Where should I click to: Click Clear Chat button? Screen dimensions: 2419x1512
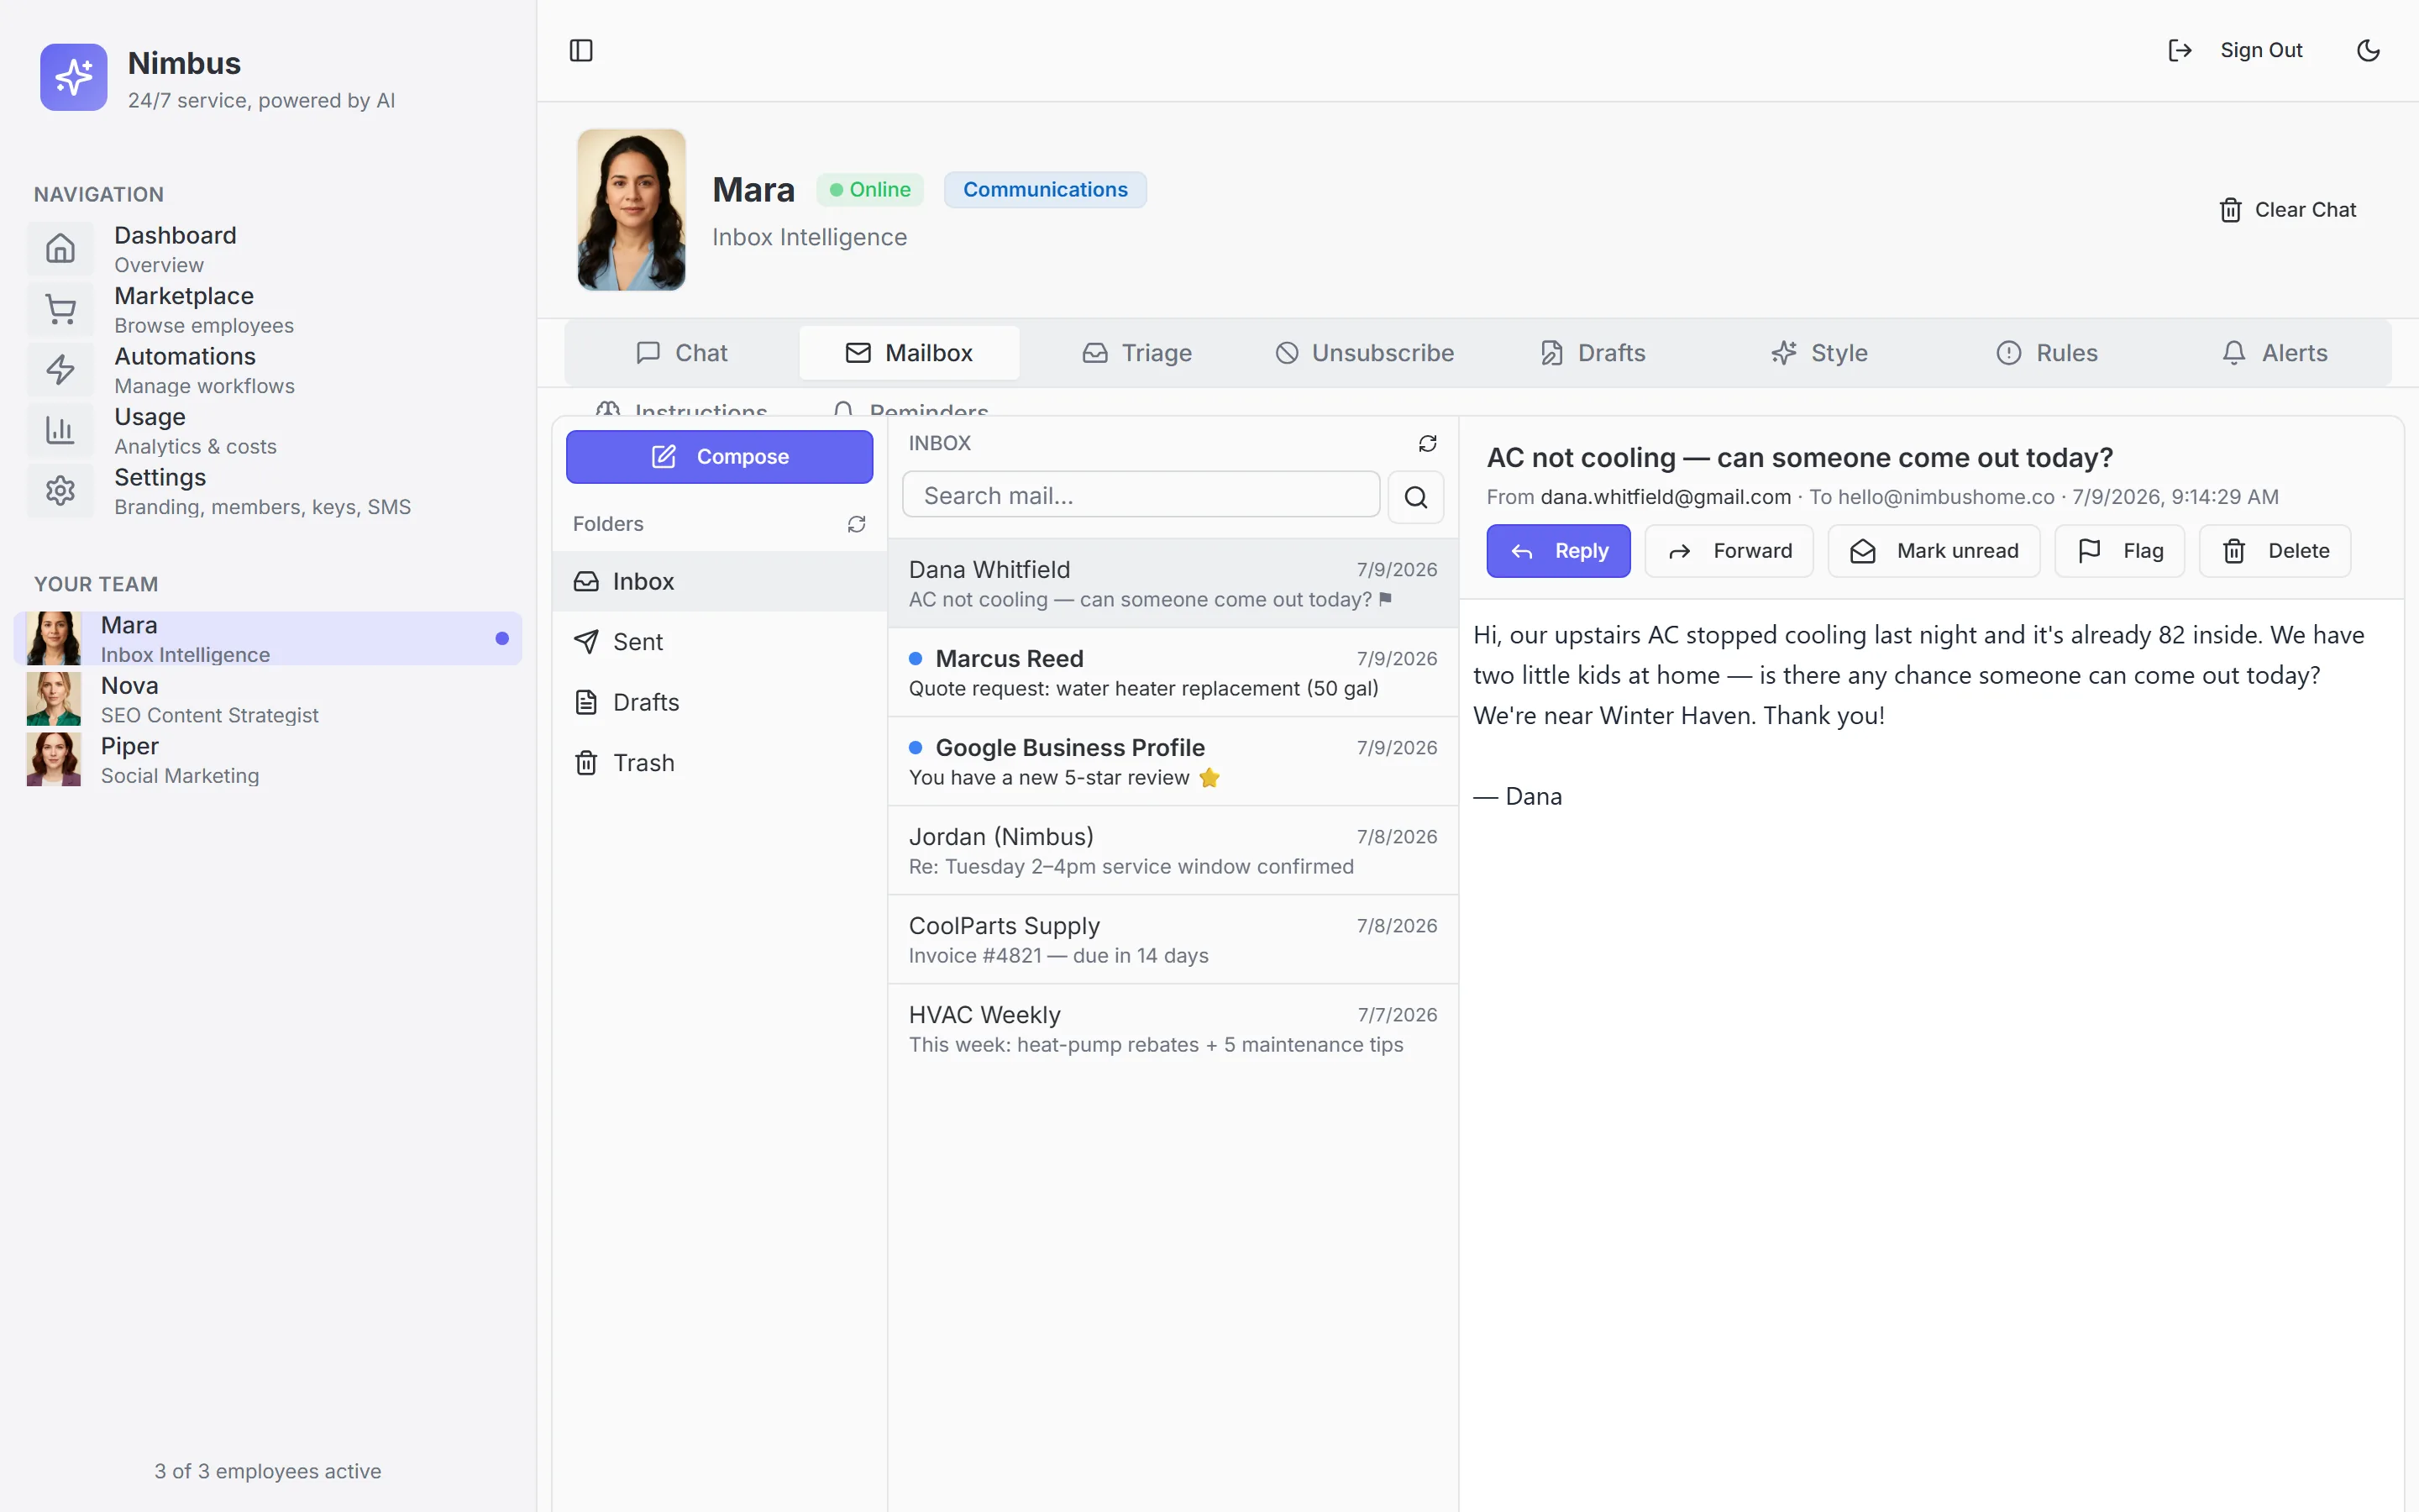[x=2287, y=210]
